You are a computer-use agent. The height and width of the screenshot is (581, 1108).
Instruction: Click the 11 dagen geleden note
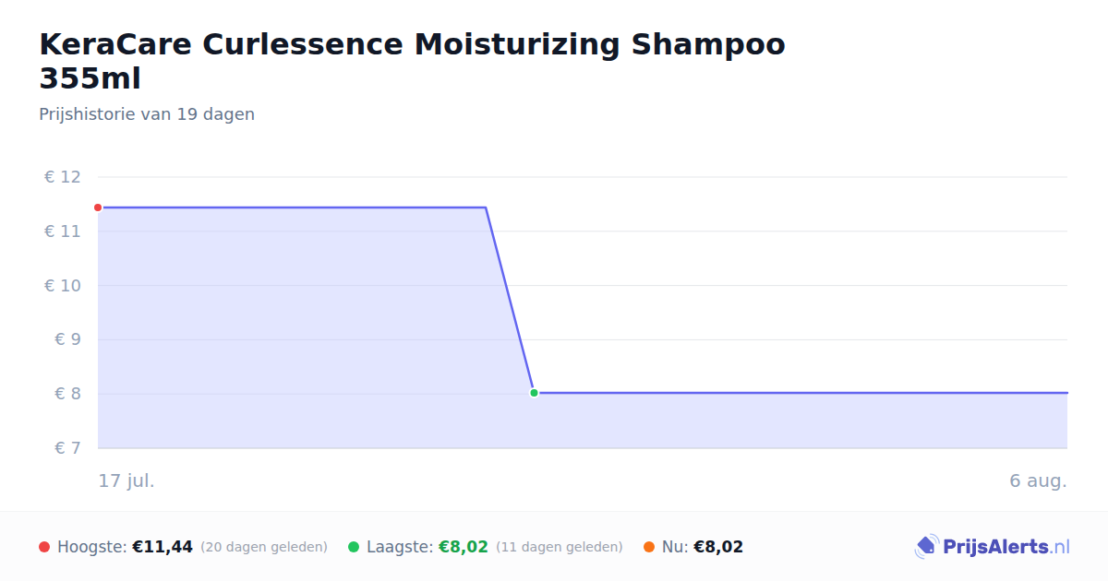tap(560, 547)
